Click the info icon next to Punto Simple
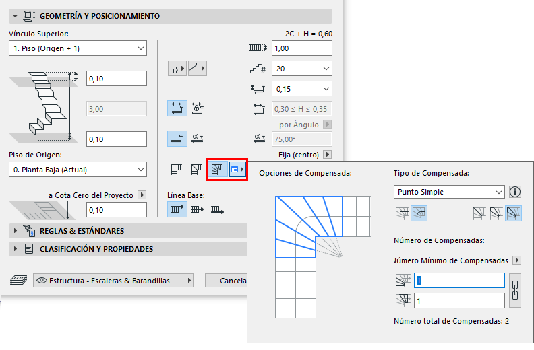Screen dimensions: 534x350 coord(515,192)
